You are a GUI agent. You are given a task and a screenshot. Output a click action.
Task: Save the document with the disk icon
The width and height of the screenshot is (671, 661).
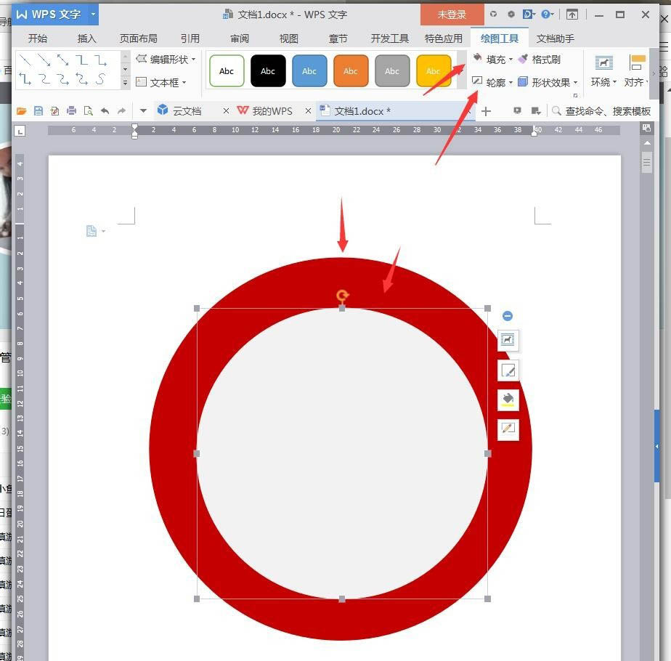click(x=38, y=111)
